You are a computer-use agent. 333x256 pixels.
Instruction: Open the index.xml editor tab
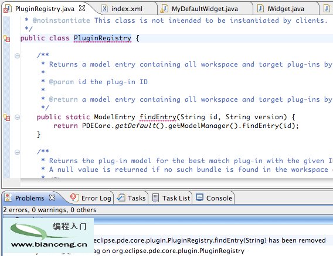pyautogui.click(x=127, y=9)
